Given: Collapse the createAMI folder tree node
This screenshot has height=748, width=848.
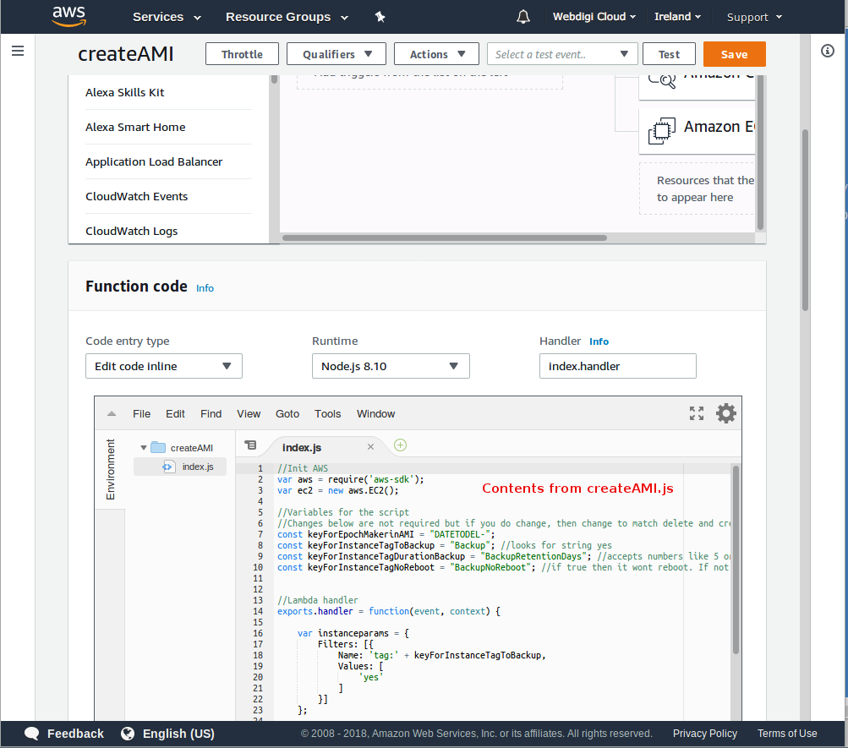Looking at the screenshot, I should coord(144,448).
